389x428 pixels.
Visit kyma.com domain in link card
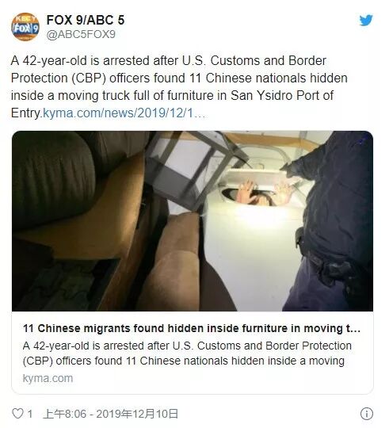click(x=48, y=378)
